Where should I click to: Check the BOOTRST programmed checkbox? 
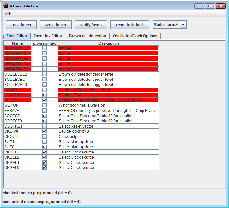[45, 126]
